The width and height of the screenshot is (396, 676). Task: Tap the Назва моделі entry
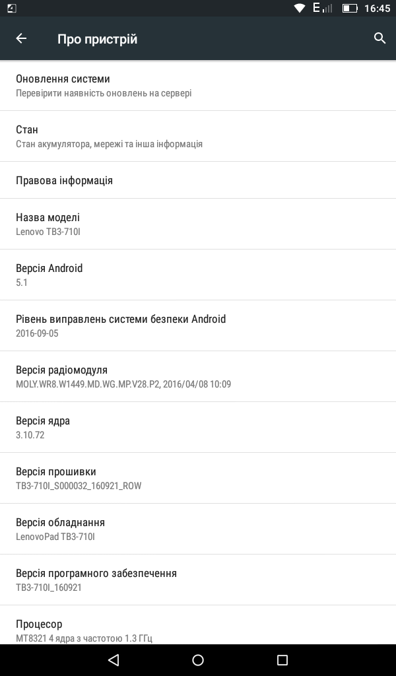point(198,224)
